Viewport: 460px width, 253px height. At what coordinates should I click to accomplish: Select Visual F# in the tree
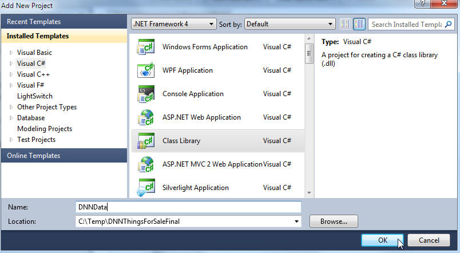(x=30, y=85)
